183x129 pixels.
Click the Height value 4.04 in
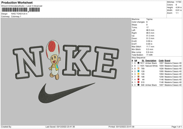(x=178, y=7)
